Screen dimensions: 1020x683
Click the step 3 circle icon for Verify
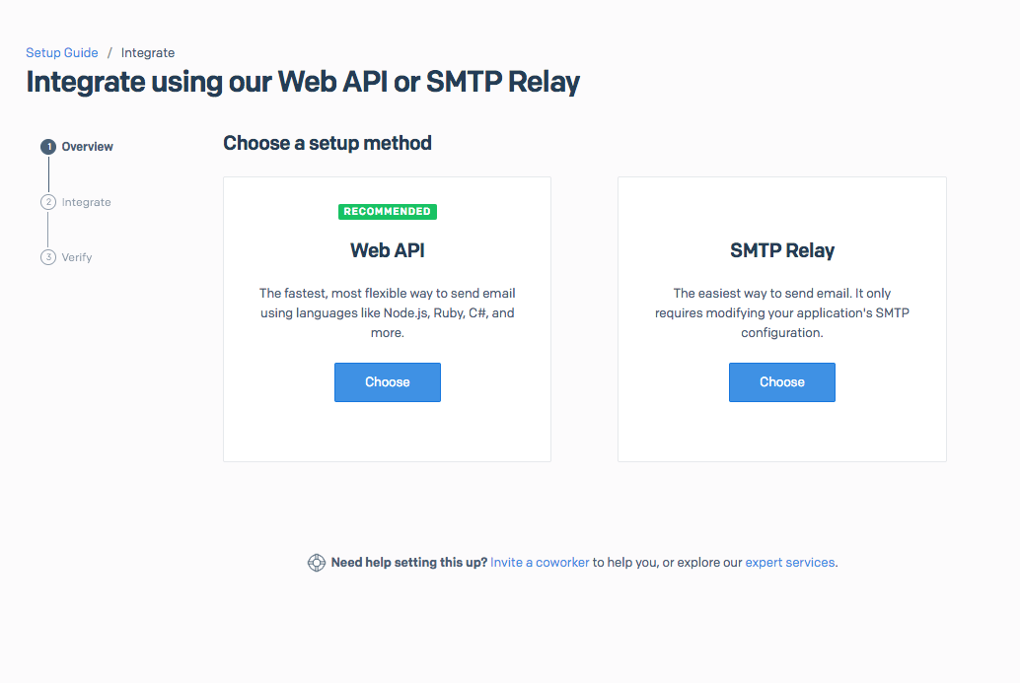[47, 257]
